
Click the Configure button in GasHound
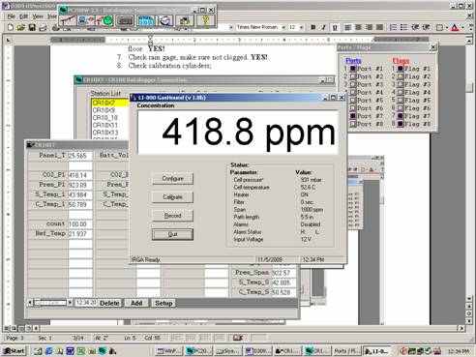click(x=172, y=178)
